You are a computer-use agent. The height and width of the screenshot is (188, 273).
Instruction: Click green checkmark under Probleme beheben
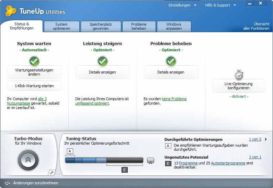click(171, 61)
